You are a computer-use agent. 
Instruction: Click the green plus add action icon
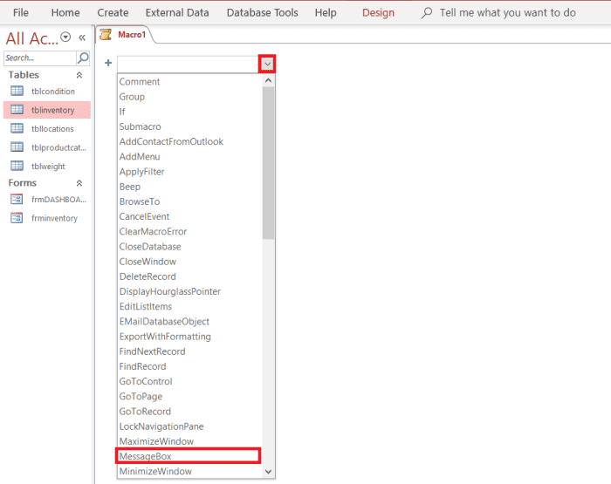[x=108, y=63]
